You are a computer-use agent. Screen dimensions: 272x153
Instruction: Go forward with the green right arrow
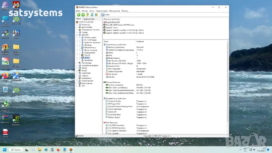83,15
